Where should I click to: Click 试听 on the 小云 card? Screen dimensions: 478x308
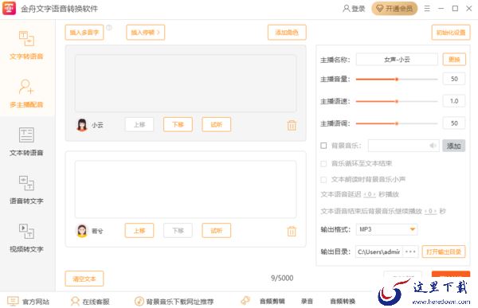(217, 124)
